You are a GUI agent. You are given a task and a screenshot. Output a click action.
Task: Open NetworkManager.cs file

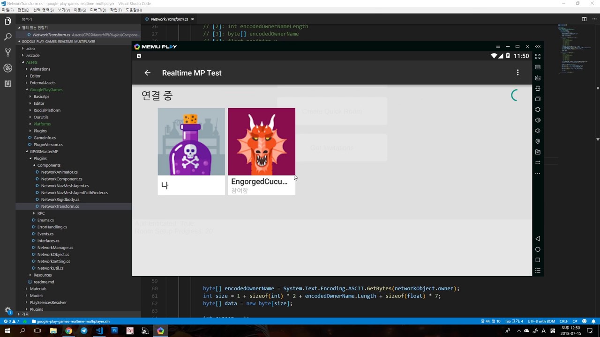point(55,248)
